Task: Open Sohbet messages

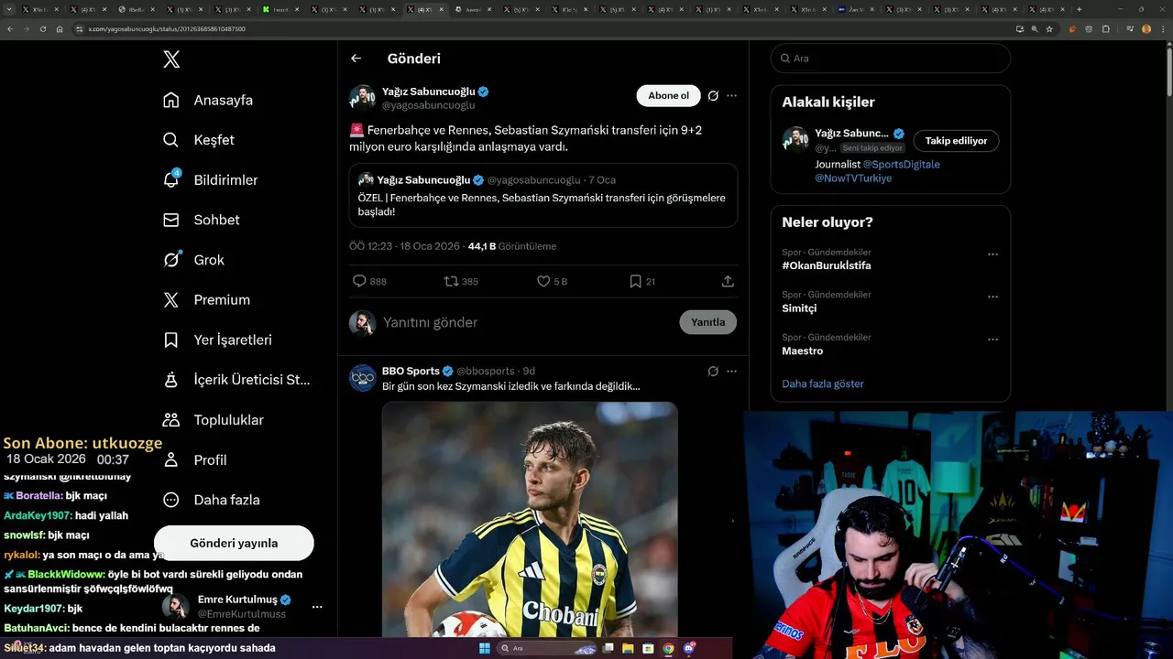Action: (201, 220)
